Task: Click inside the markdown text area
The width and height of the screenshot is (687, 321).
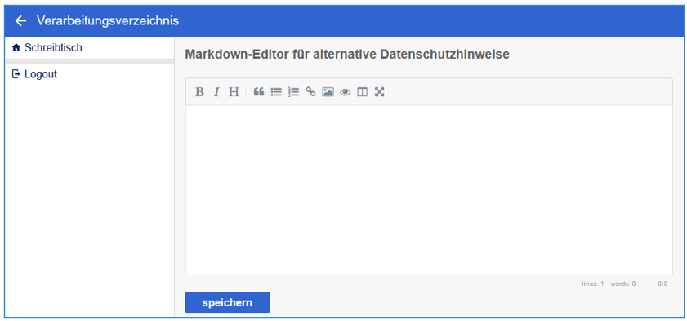Action: pyautogui.click(x=429, y=190)
